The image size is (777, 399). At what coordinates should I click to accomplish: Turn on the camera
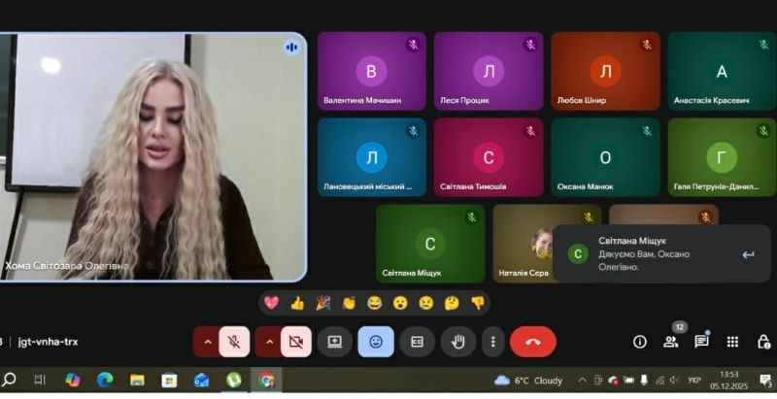(x=295, y=342)
